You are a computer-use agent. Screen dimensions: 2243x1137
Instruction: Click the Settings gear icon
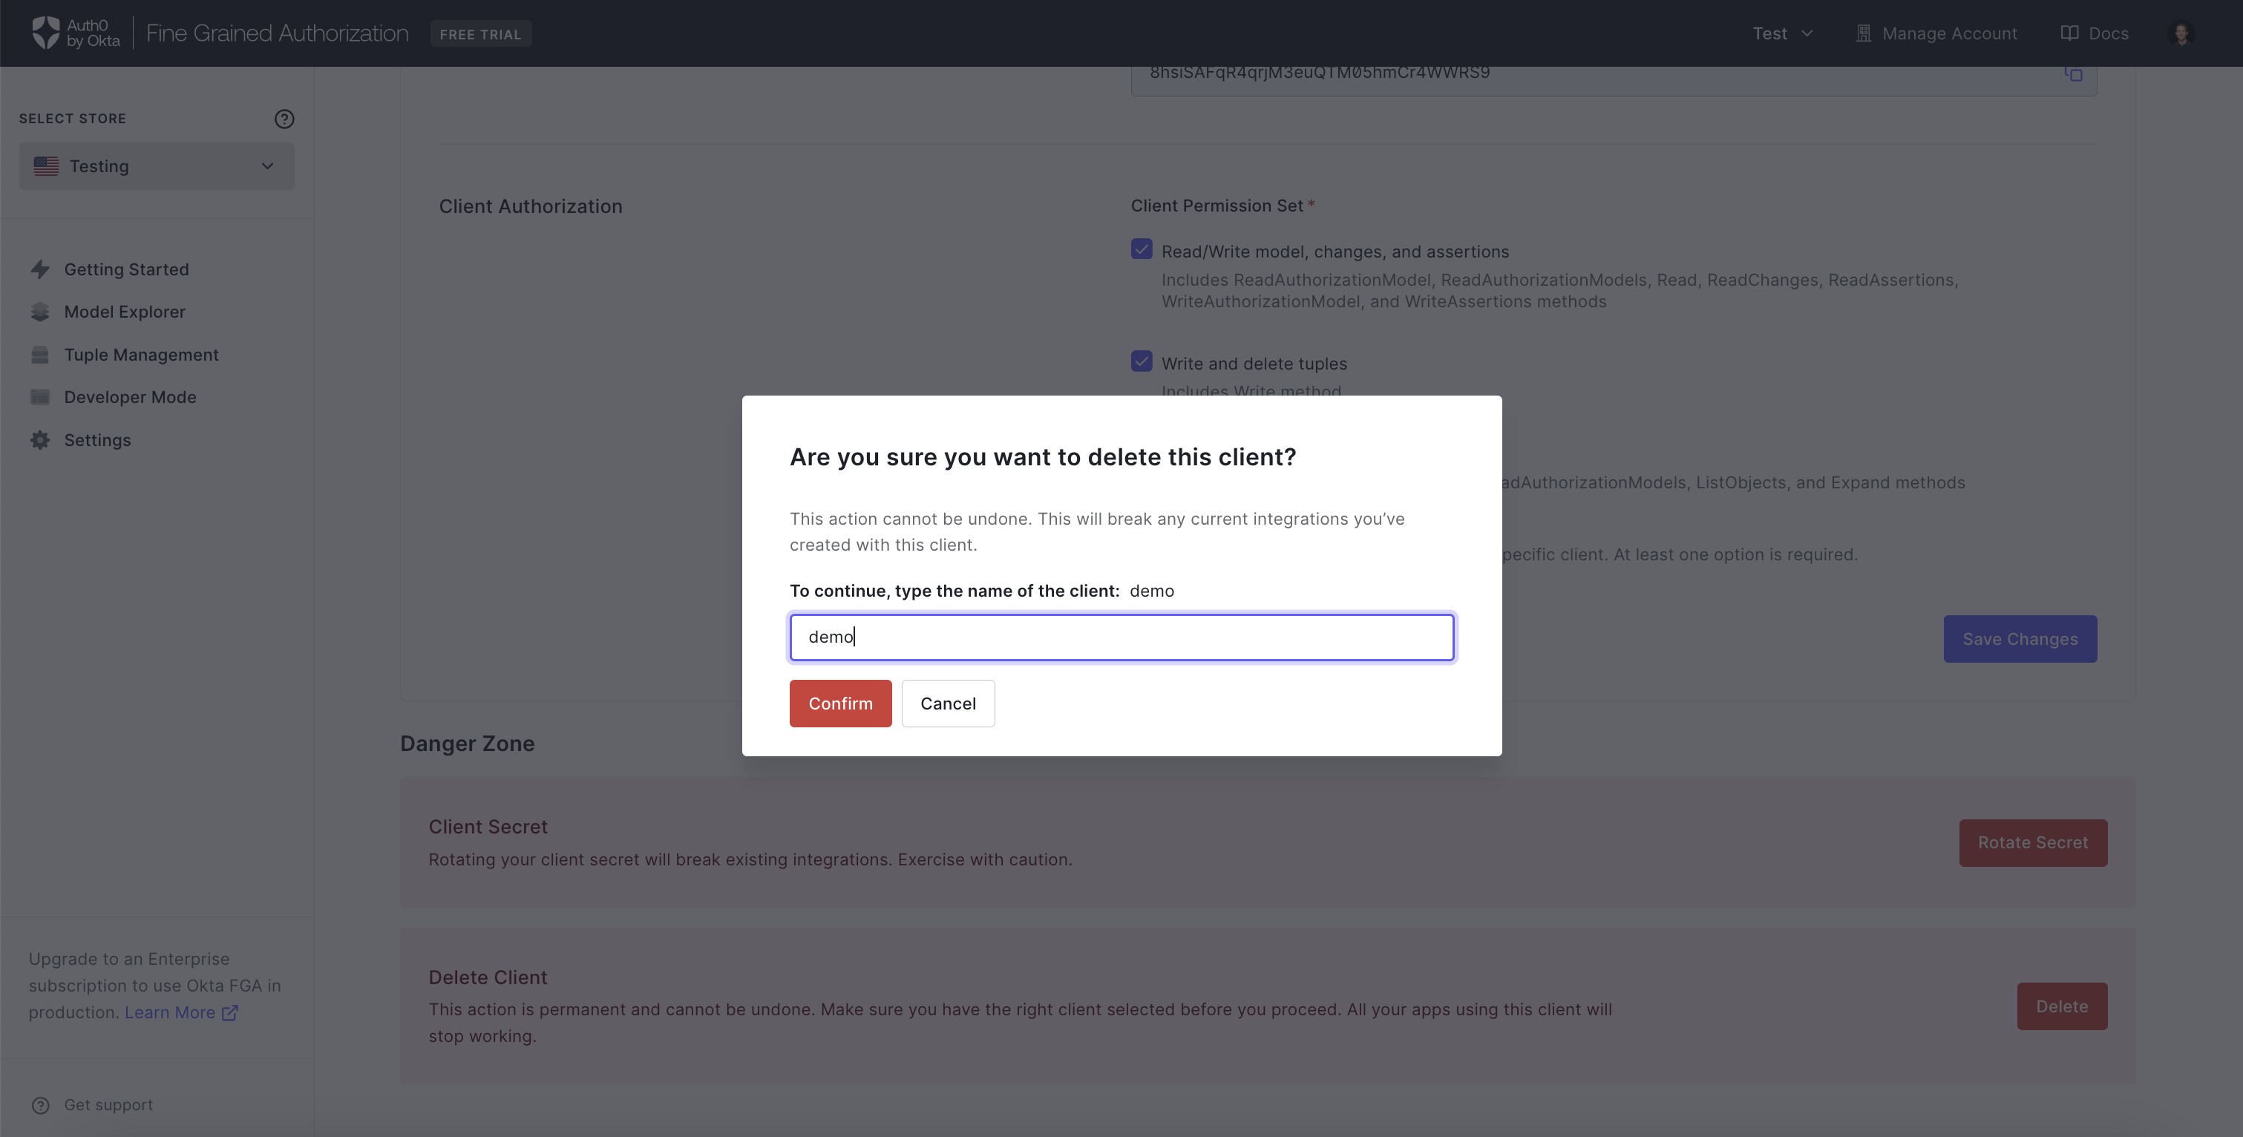(x=40, y=439)
